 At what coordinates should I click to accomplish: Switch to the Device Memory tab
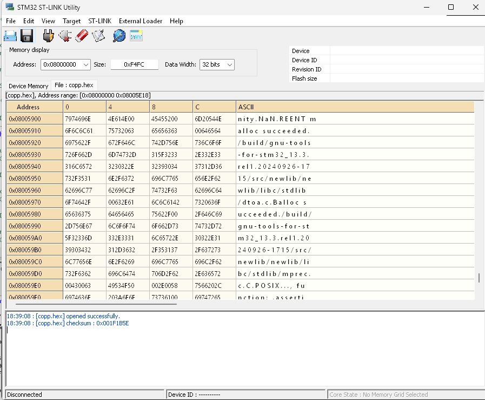tap(28, 86)
